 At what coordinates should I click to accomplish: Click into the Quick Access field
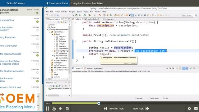pos(187,15)
